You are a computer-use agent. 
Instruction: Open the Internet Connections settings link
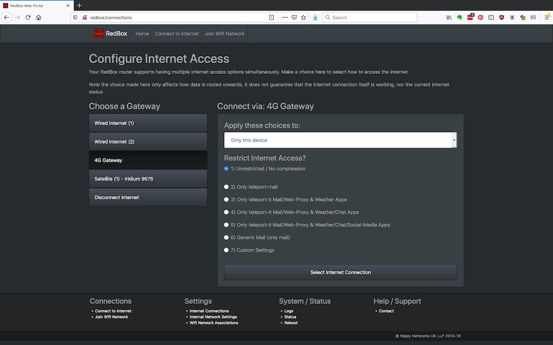[x=209, y=311]
